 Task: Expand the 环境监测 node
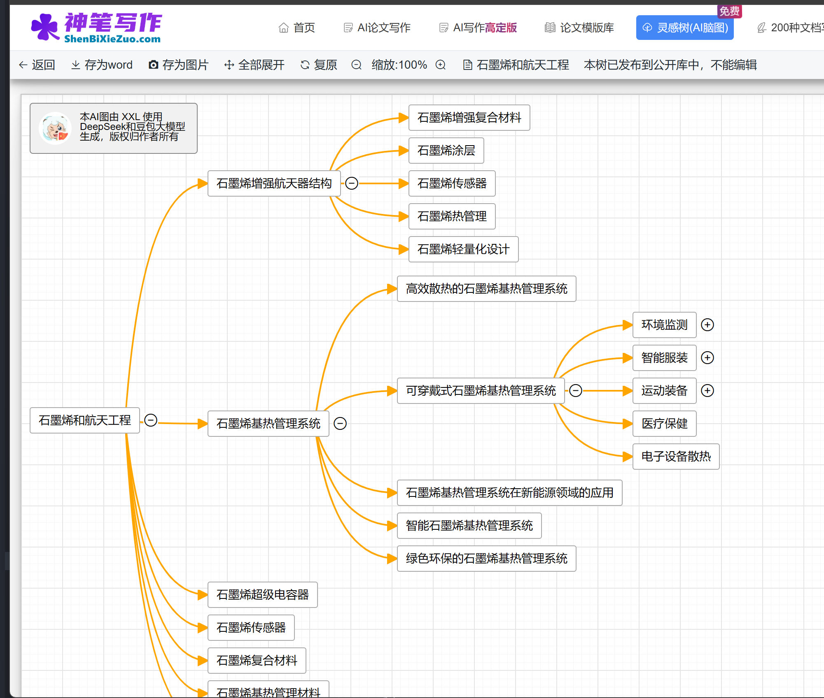point(707,325)
